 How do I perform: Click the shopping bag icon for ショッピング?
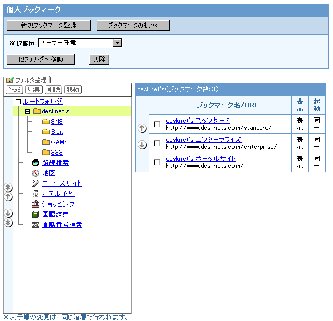click(36, 204)
